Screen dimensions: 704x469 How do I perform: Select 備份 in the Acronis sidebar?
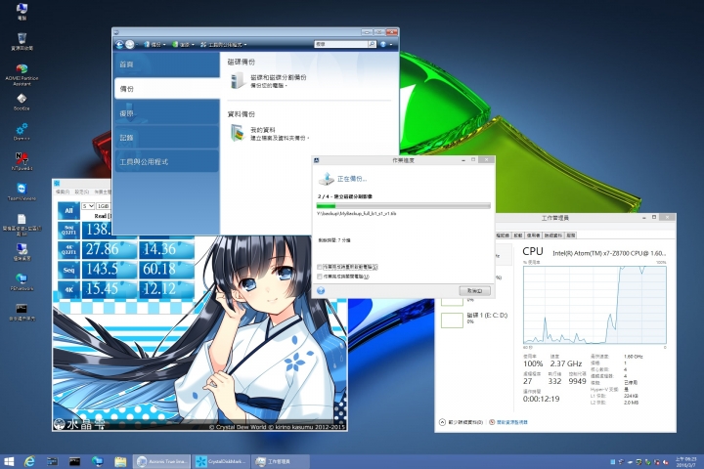click(x=166, y=88)
